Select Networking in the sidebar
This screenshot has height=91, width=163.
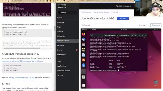61,36
